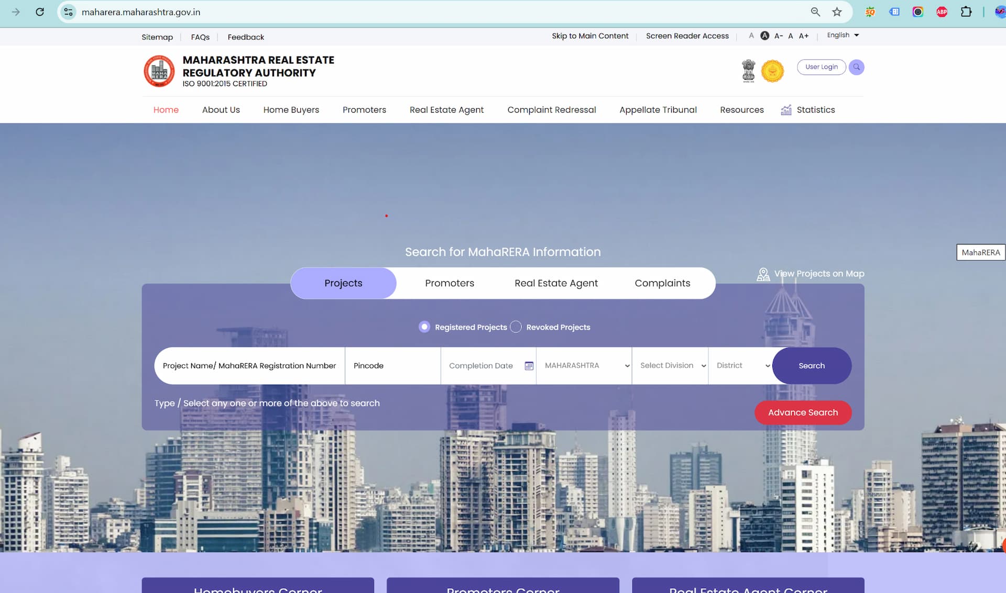The height and width of the screenshot is (593, 1006).
Task: Increase font size with A+ control
Action: (804, 36)
